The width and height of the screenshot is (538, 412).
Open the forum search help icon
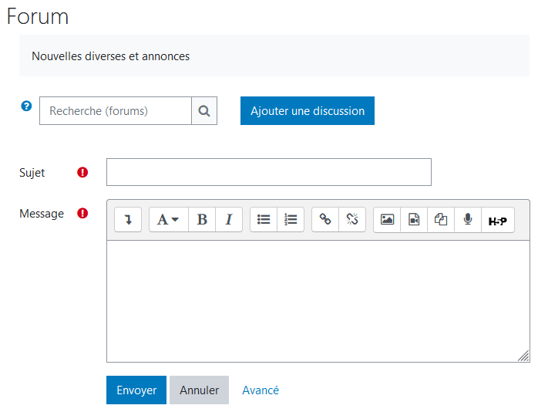click(26, 106)
